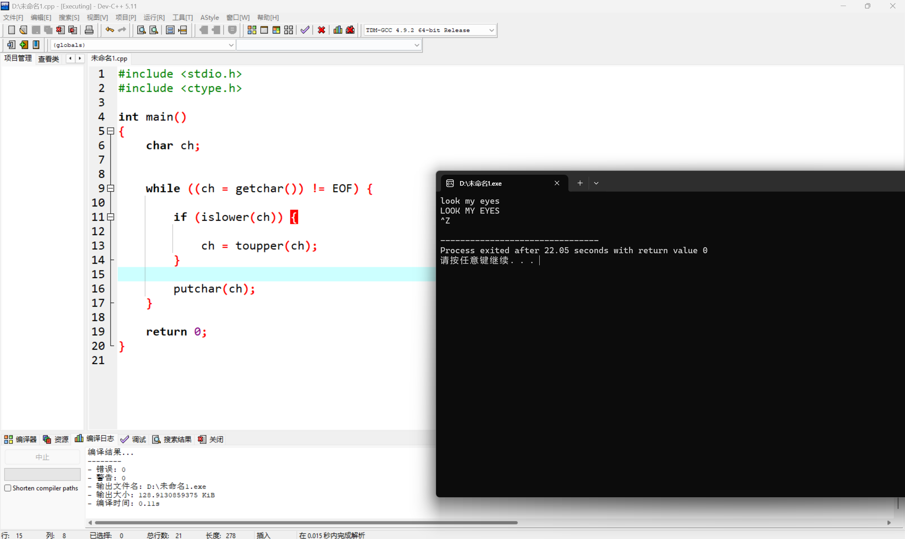
Task: Click the 关闭 button in bottom panel
Action: coord(211,439)
